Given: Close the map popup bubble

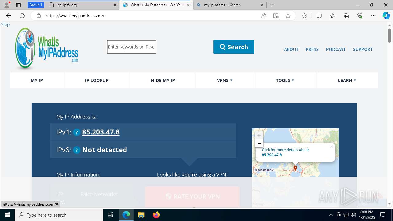Looking at the screenshot, I should point(332,146).
